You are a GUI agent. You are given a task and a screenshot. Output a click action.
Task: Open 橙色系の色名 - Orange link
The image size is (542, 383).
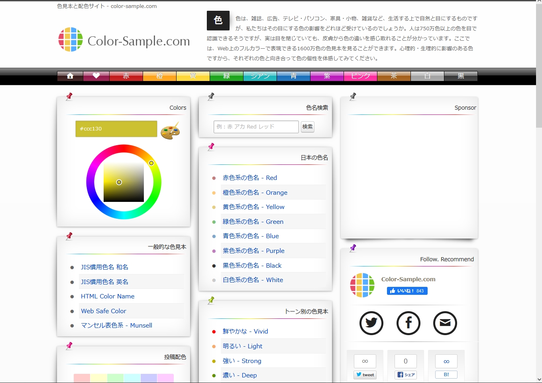(x=255, y=192)
